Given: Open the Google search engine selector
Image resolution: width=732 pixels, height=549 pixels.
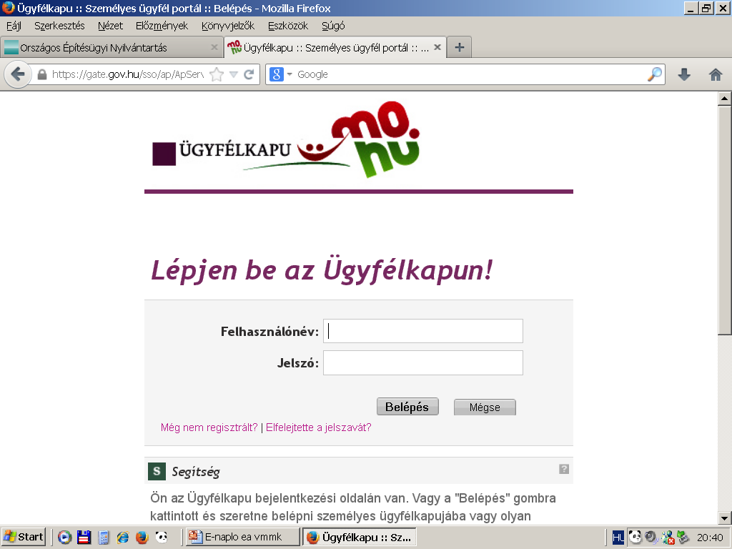Looking at the screenshot, I should (280, 74).
